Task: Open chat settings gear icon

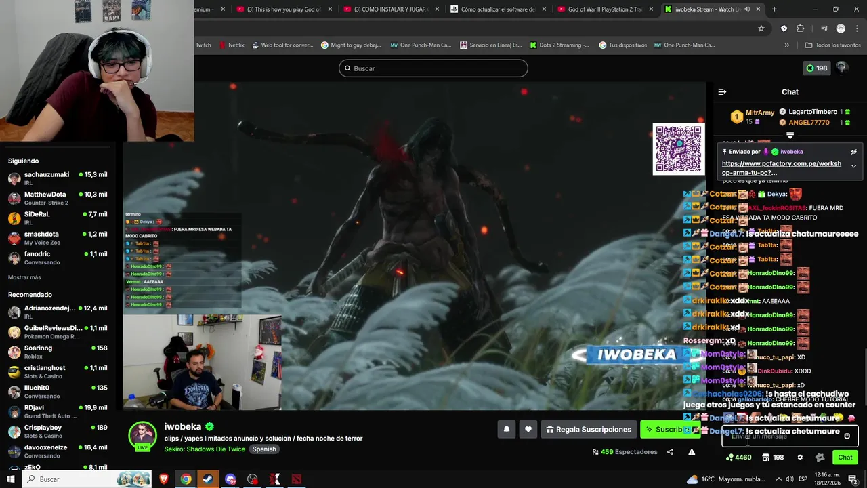Action: pos(800,457)
